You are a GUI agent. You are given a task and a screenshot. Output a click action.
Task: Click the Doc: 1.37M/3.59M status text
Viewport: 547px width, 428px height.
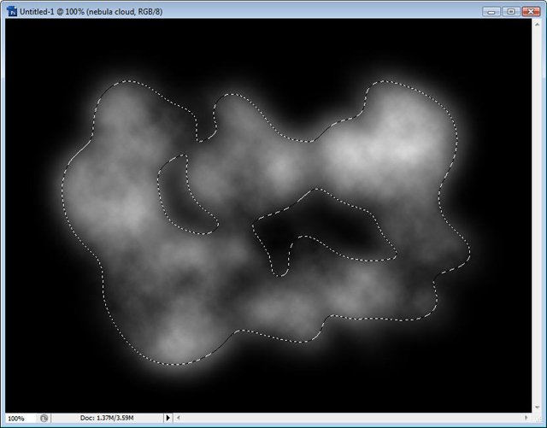click(107, 418)
